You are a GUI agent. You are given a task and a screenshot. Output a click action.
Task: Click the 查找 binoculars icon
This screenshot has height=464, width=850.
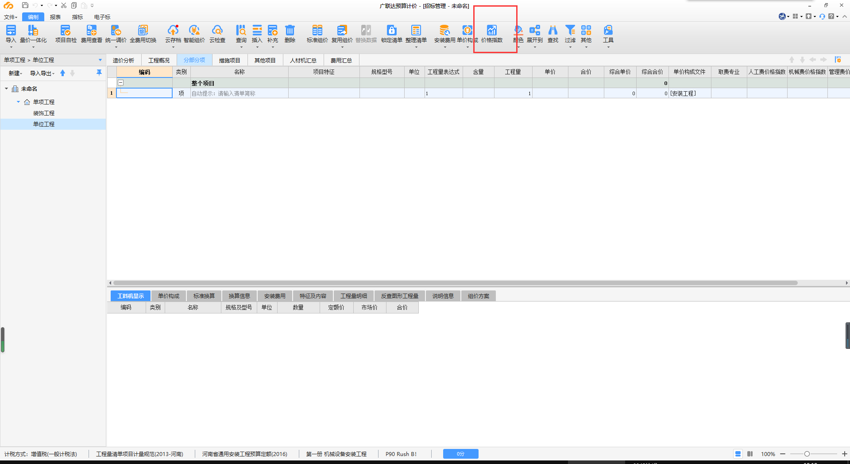tap(552, 30)
